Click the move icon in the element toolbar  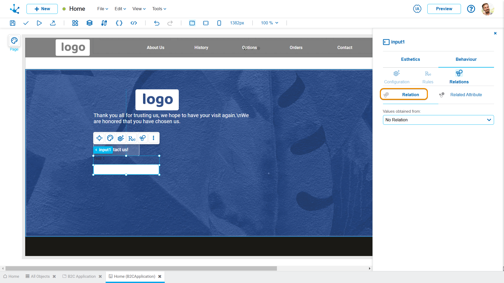click(x=99, y=138)
